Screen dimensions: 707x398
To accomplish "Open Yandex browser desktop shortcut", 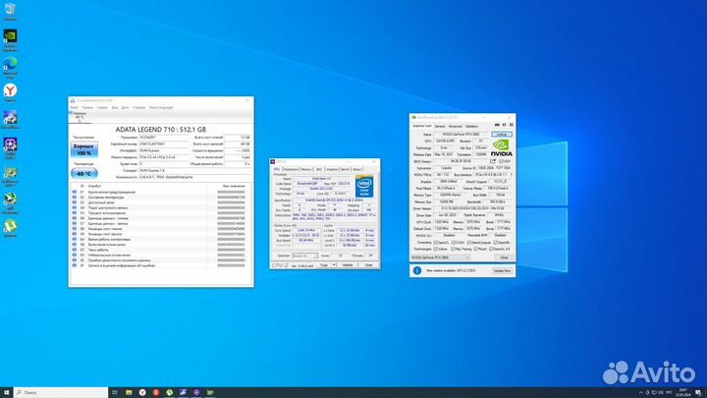I will point(10,90).
